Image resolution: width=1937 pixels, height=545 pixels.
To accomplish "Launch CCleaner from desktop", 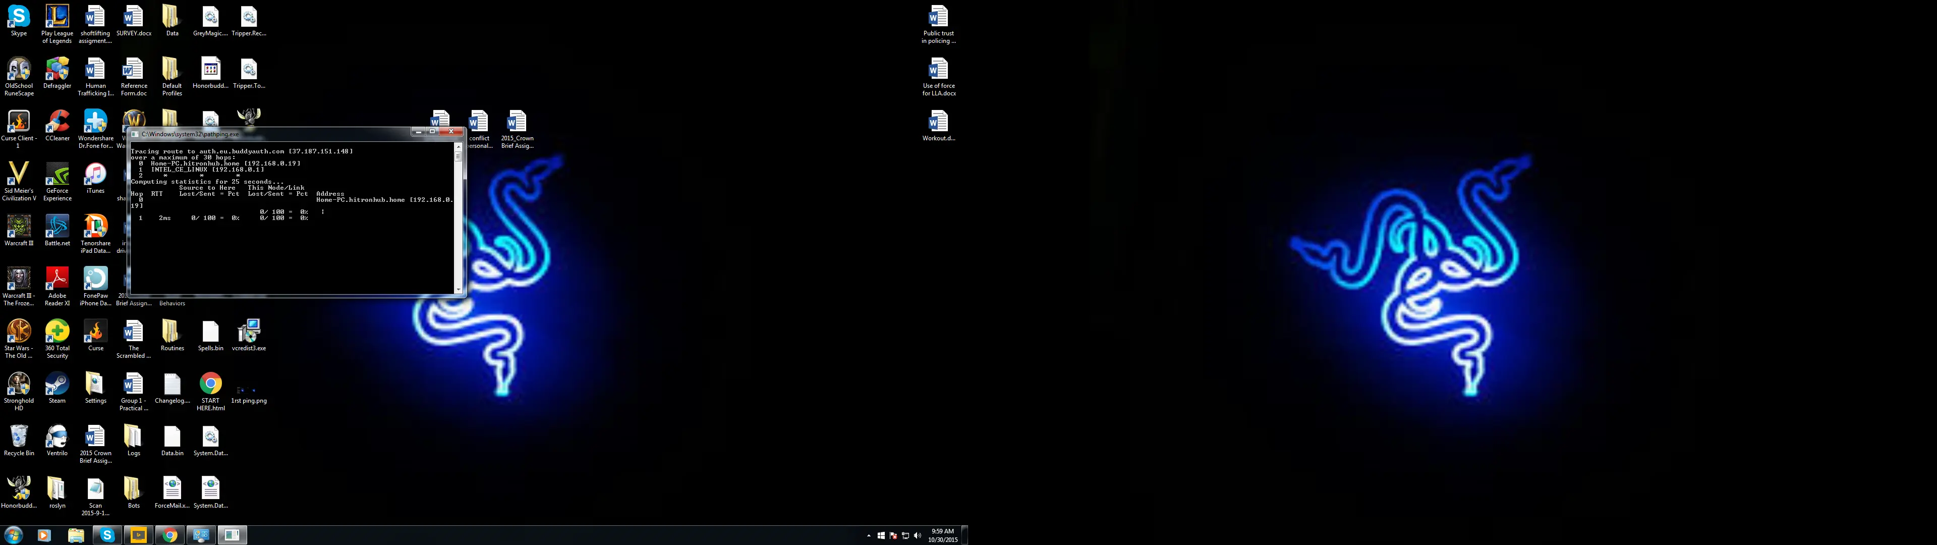I will point(57,126).
